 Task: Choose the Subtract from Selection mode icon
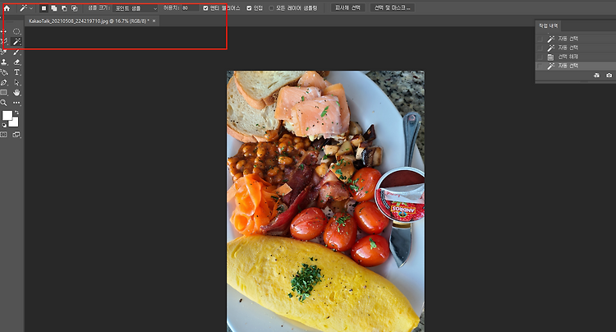tap(64, 8)
